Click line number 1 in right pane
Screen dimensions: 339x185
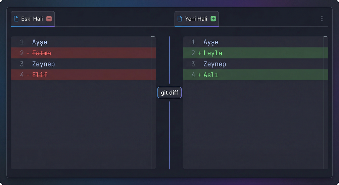(193, 42)
